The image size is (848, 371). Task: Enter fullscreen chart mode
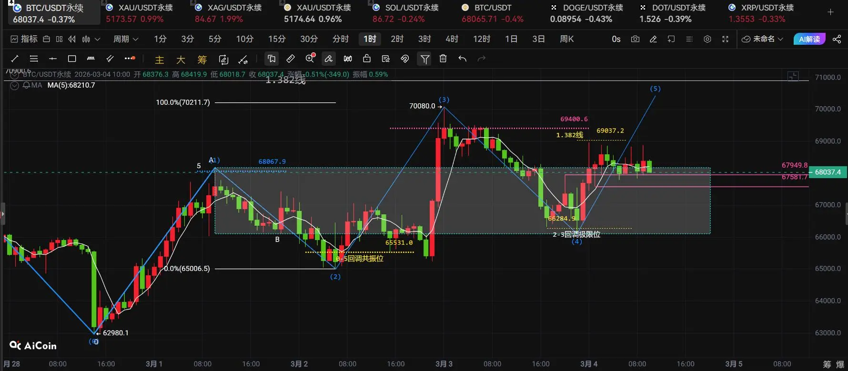(x=725, y=39)
